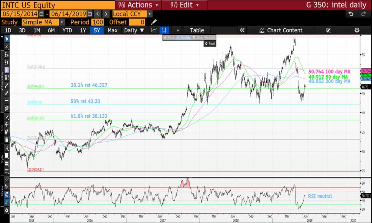Select the YTD range tab

point(67,30)
